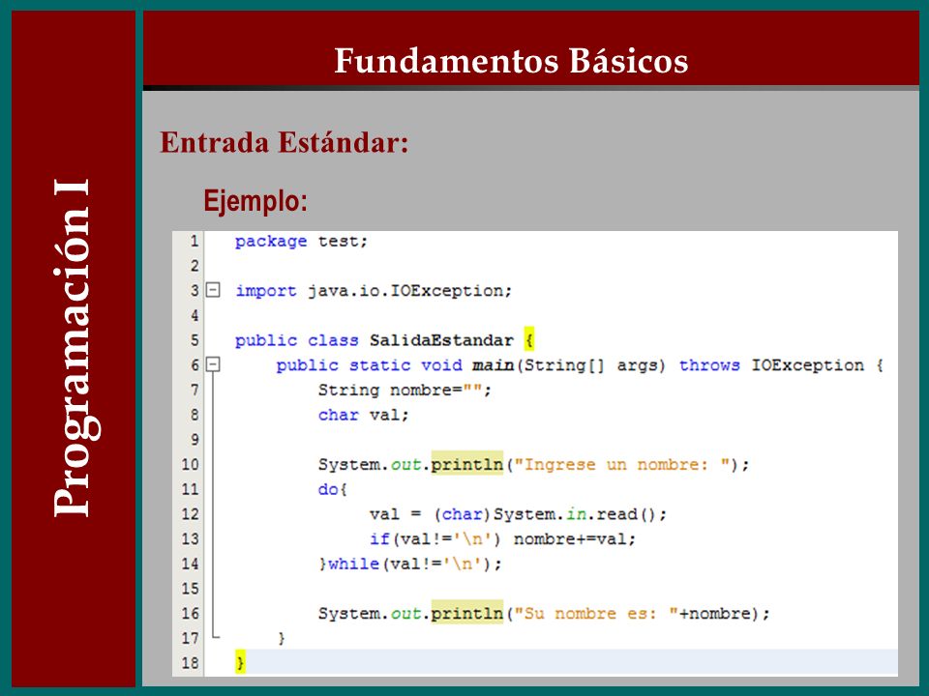
Task: Click the slide title 'Fundamentos Básicos'
Action: (511, 60)
